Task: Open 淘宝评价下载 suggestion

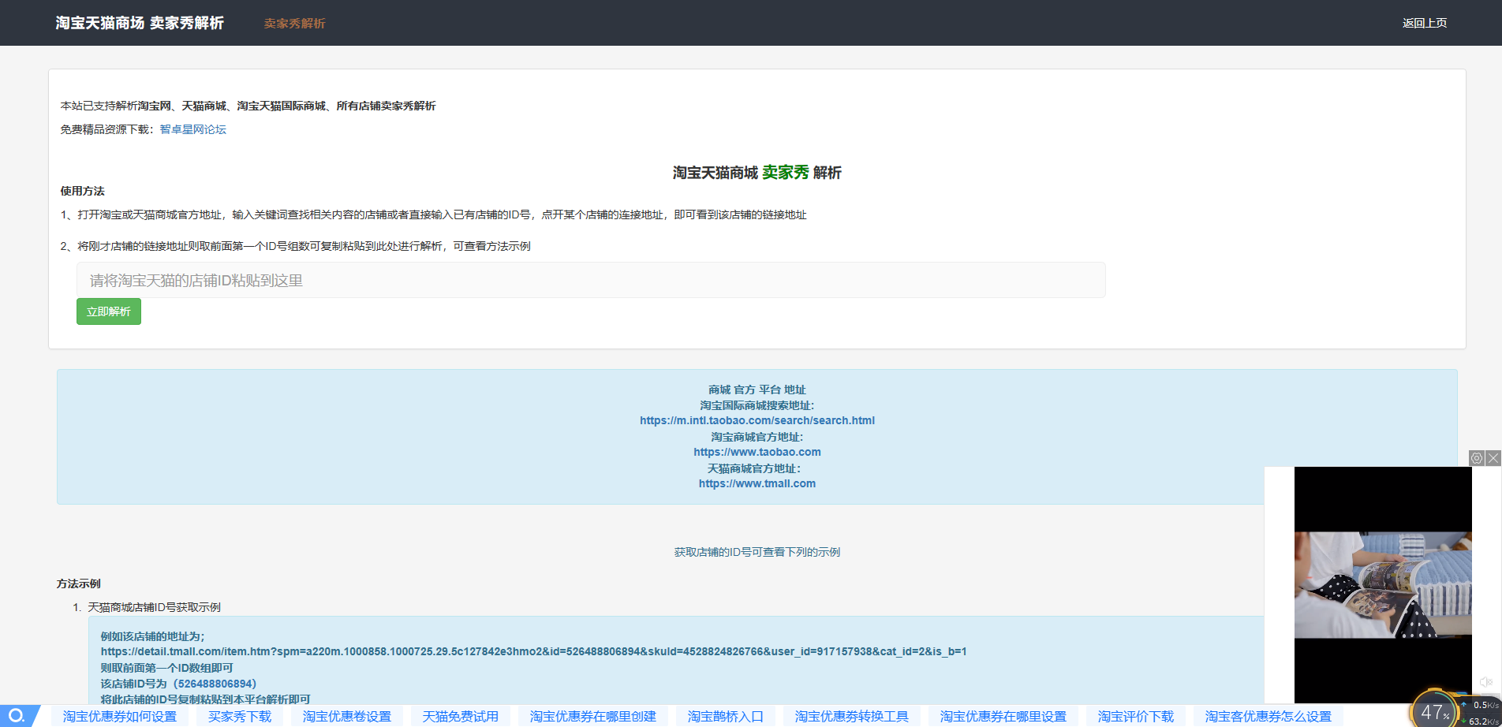Action: 1136,716
